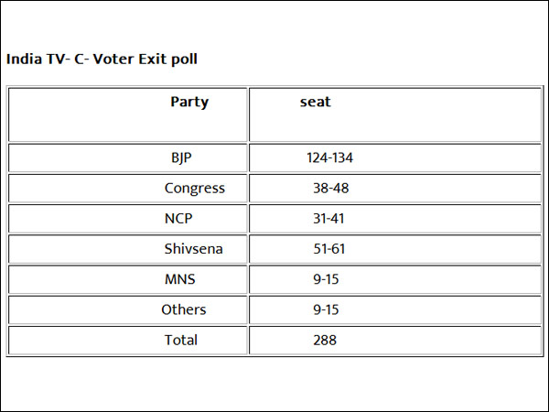Select the 288 total seats value
Screen dimensions: 549x412
coord(324,340)
